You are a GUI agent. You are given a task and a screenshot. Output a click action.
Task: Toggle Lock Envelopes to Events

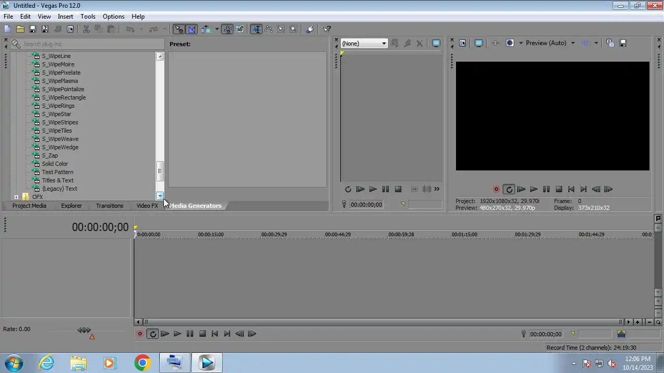[x=227, y=29]
